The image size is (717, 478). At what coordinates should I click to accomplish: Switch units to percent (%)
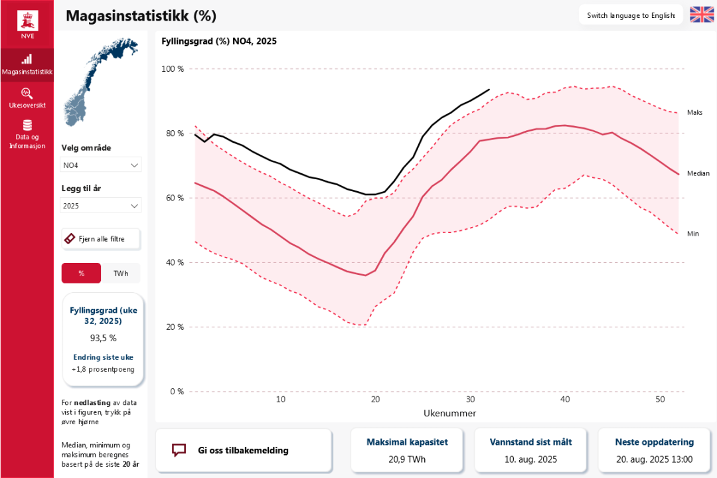[x=81, y=273]
